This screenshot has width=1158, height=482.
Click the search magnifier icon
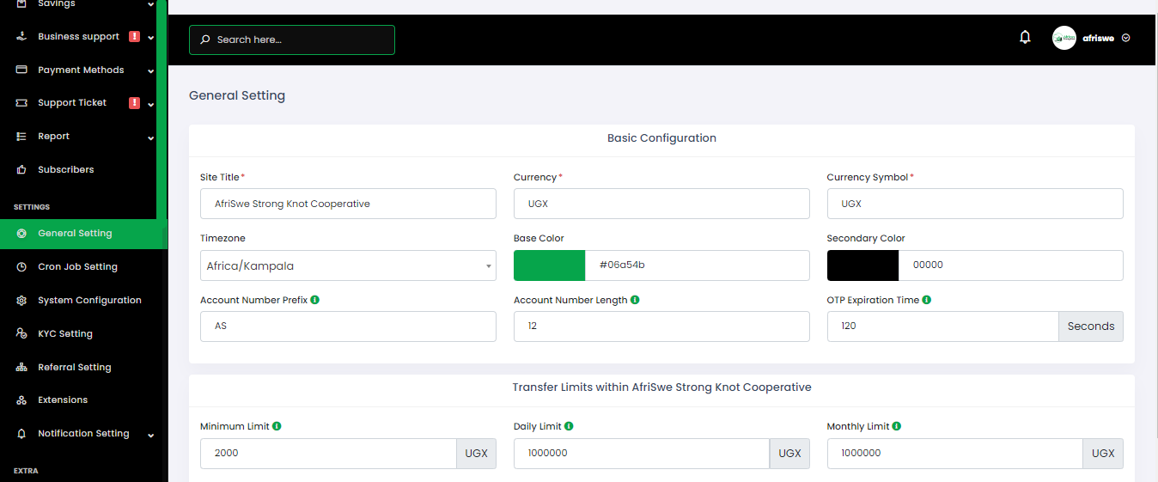point(205,40)
